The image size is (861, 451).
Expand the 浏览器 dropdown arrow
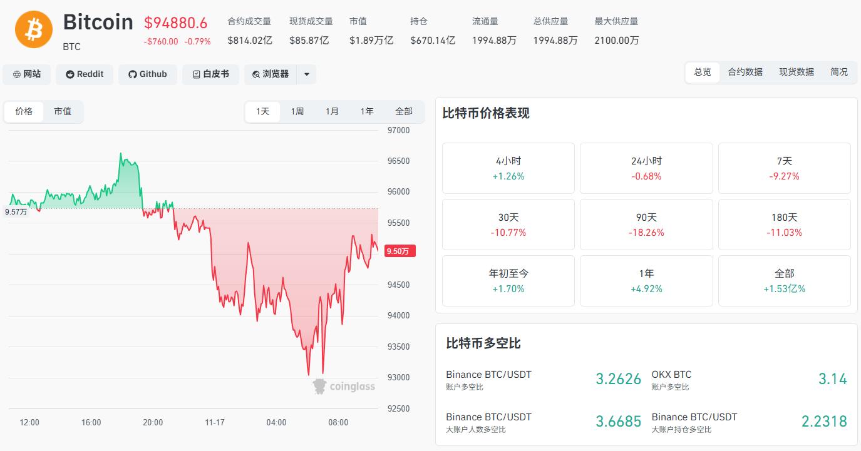pos(306,74)
